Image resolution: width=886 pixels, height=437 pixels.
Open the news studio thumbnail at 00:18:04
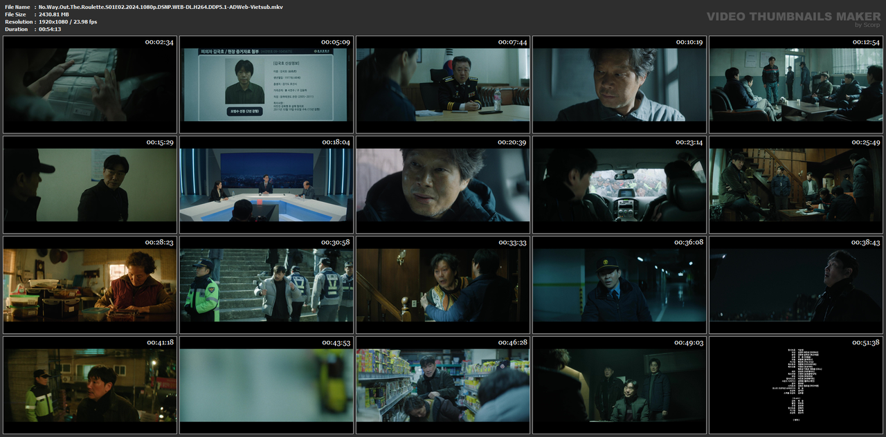coord(266,185)
